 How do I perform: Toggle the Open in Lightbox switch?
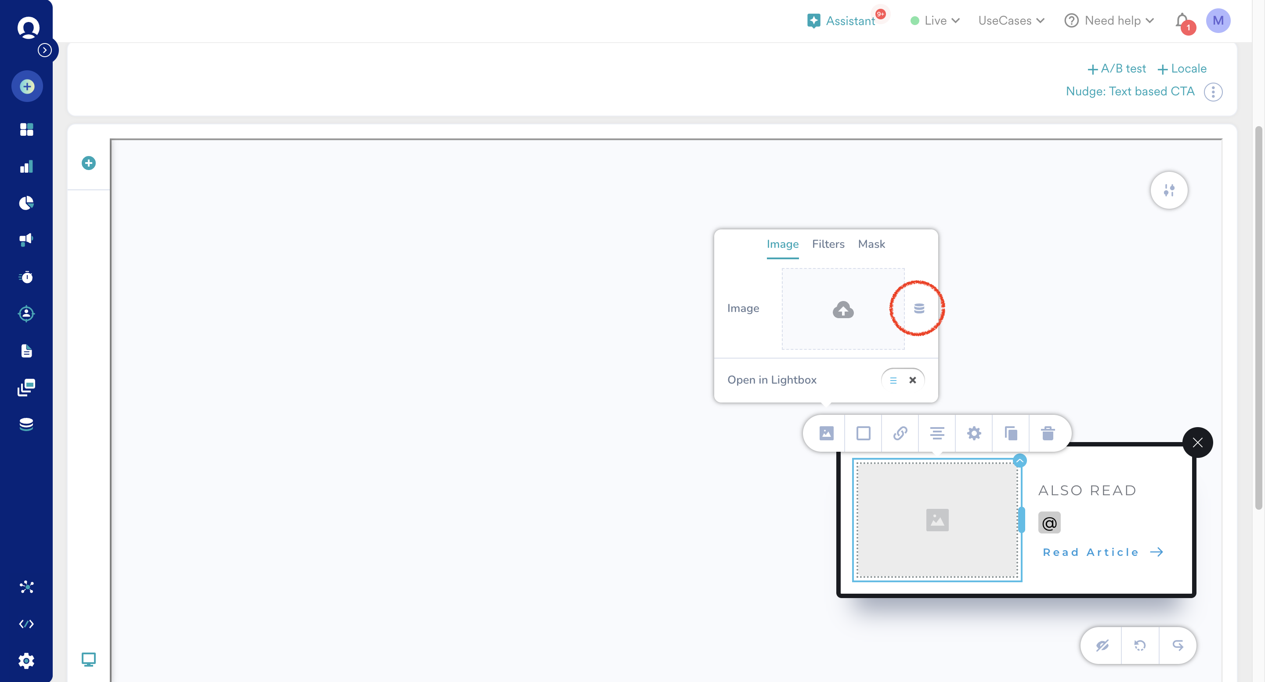coord(903,380)
